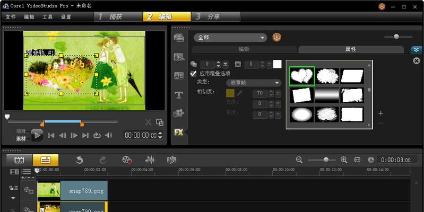Open the Graphic library T icon
The width and height of the screenshot is (424, 212).
pyautogui.click(x=178, y=95)
